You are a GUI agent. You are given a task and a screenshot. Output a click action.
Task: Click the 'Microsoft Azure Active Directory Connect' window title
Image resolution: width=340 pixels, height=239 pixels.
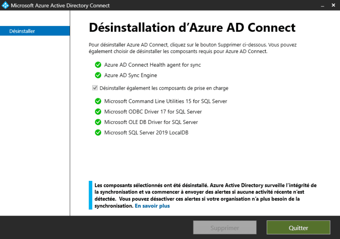pyautogui.click(x=60, y=6)
